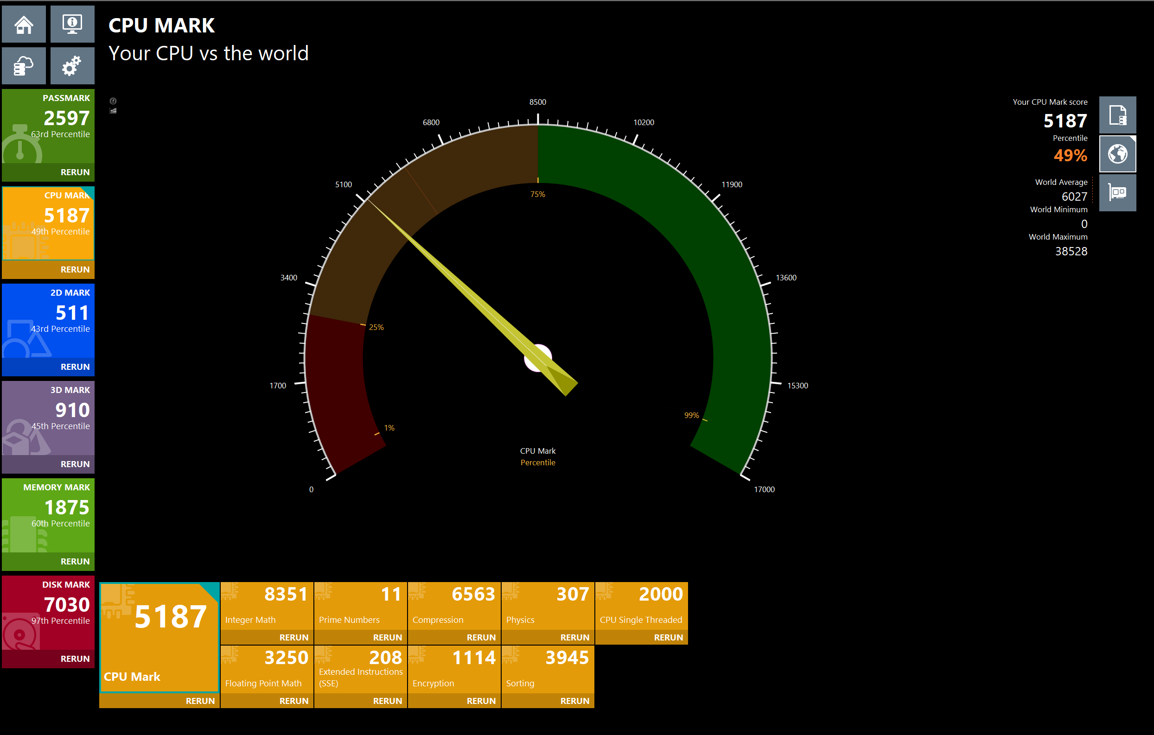Image resolution: width=1154 pixels, height=735 pixels.
Task: Open the 3D Mark 910 tile
Action: click(48, 418)
